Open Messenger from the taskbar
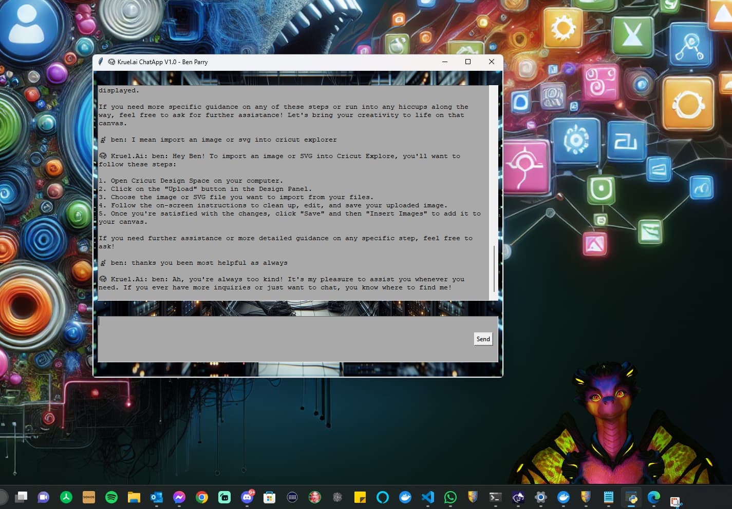 [179, 497]
